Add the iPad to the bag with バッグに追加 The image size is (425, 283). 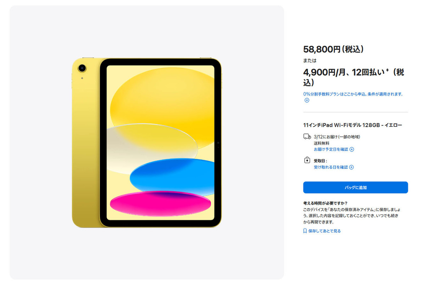[x=356, y=187]
